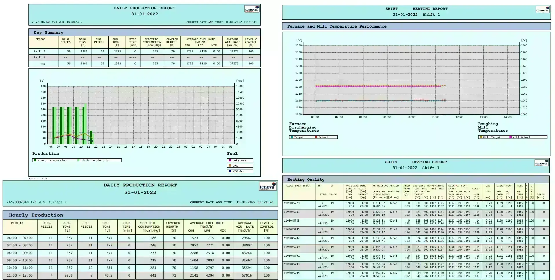The width and height of the screenshot is (555, 280).
Task: Click the Coke Gas legend color square
Action: click(230, 160)
